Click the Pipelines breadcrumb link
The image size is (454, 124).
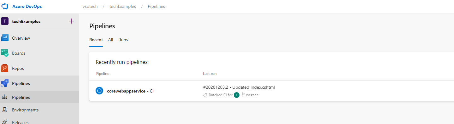156,6
